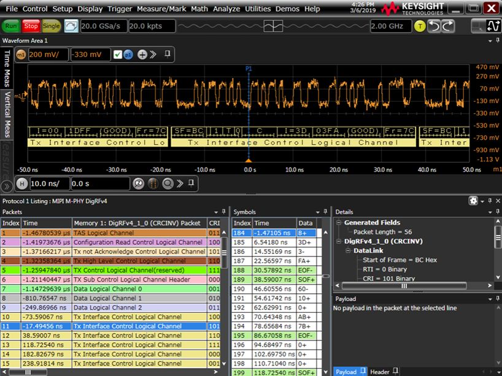Collapse the DataLink tree node
The height and width of the screenshot is (376, 502).
coord(347,250)
